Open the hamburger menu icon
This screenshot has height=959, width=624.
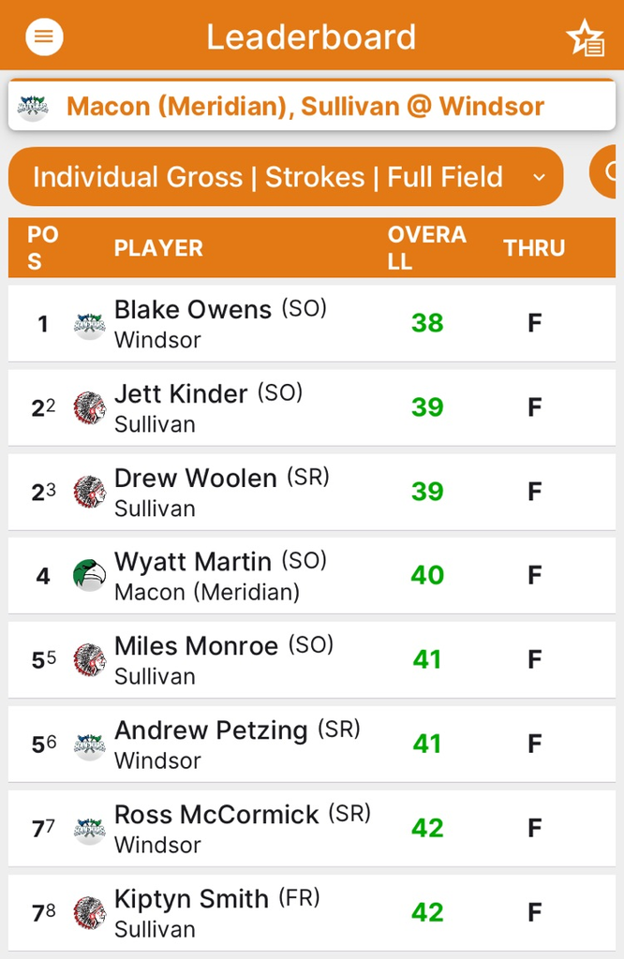click(44, 37)
